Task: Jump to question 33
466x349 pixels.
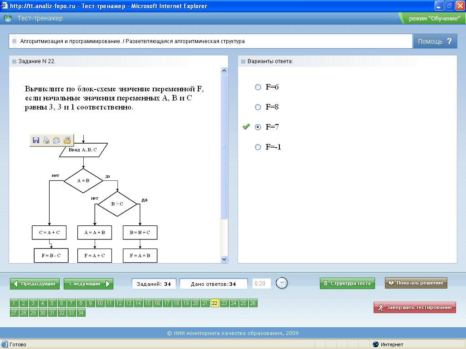Action: (71, 313)
